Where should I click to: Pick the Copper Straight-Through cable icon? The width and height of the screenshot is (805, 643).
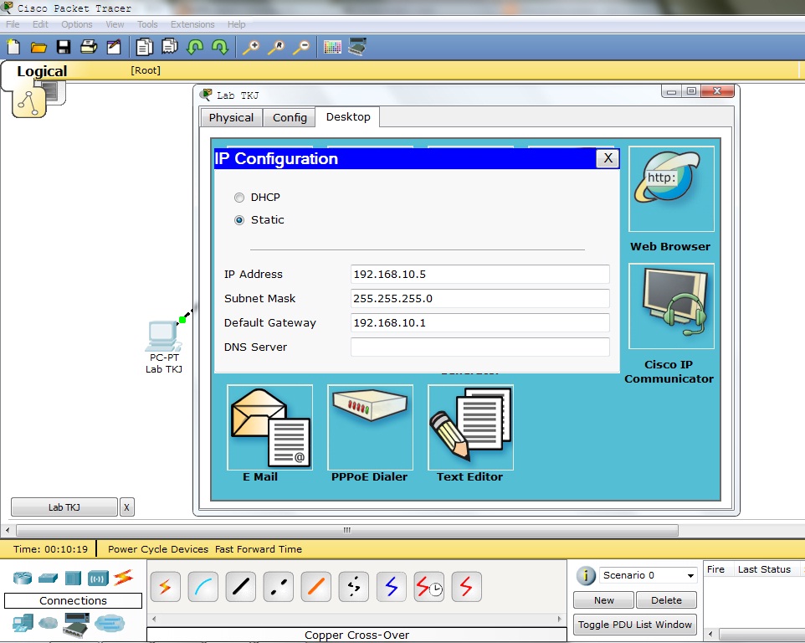coord(241,587)
